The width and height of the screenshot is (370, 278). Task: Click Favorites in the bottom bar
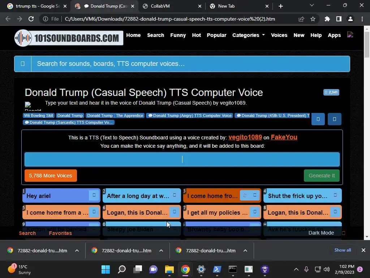coord(60,233)
